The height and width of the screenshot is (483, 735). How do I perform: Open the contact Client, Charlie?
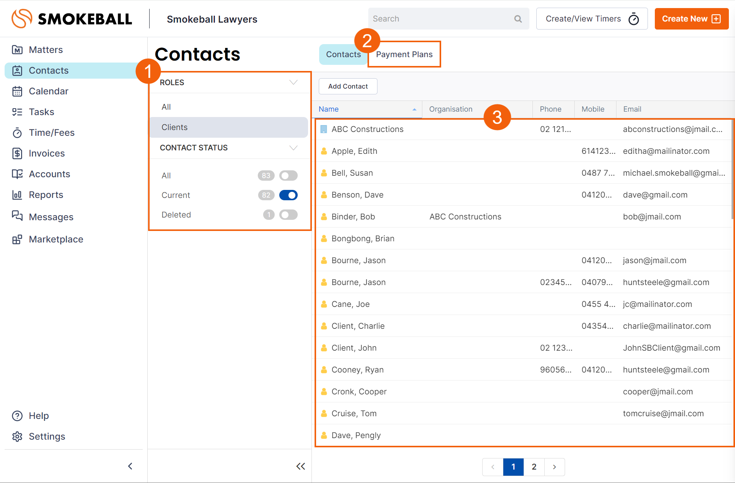coord(358,326)
